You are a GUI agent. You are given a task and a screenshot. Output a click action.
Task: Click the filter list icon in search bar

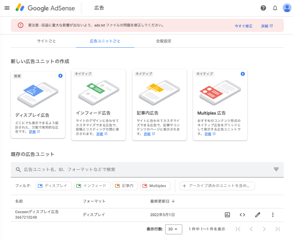pos(276,170)
